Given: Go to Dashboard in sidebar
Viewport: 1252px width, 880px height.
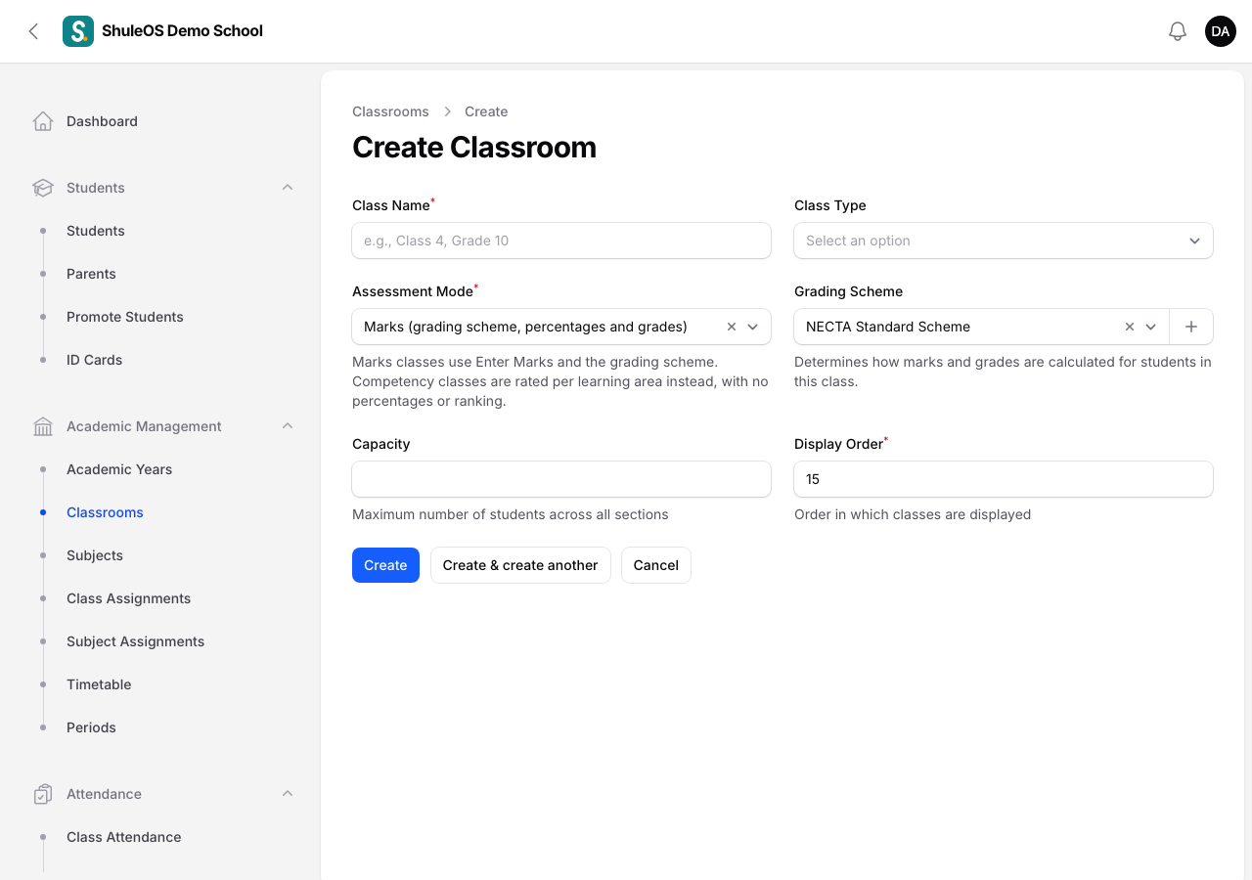Looking at the screenshot, I should click(x=102, y=121).
